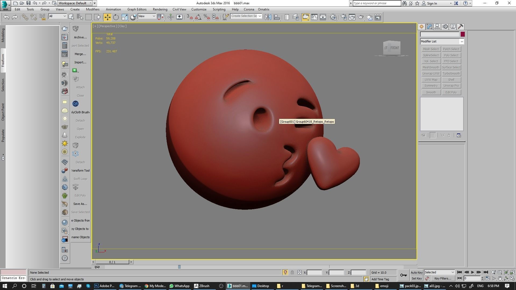This screenshot has height=290, width=516.
Task: Click the X coordinate field
Action: pyautogui.click(x=314, y=272)
